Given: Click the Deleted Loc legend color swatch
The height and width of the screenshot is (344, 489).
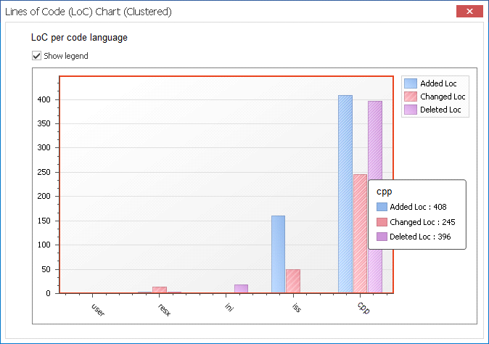Looking at the screenshot, I should pos(411,110).
